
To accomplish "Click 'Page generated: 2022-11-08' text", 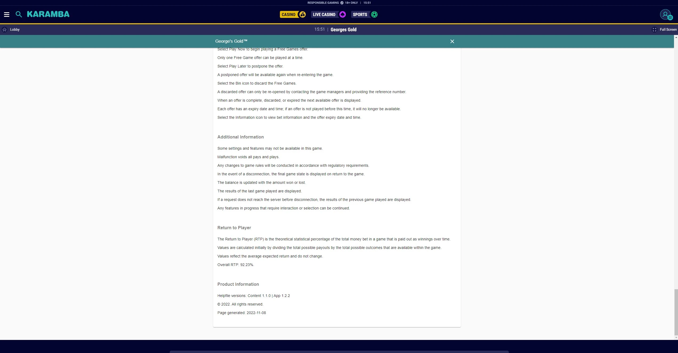I will click(241, 313).
